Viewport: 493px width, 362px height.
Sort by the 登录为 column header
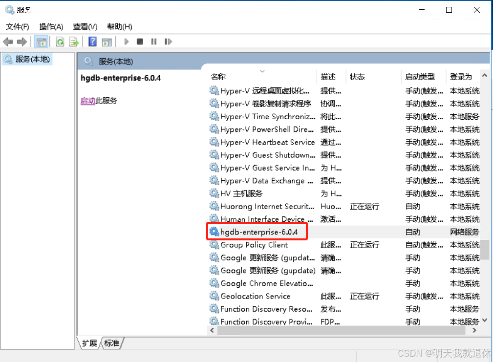tap(463, 77)
